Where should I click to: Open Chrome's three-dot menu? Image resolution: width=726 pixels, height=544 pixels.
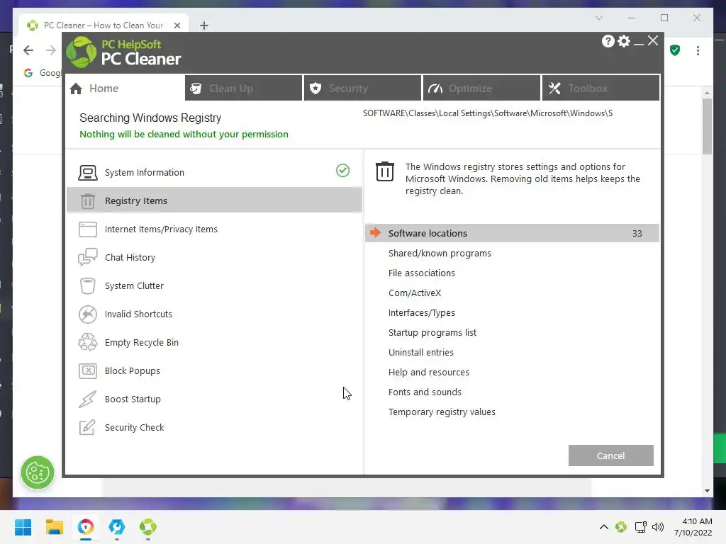coord(698,50)
